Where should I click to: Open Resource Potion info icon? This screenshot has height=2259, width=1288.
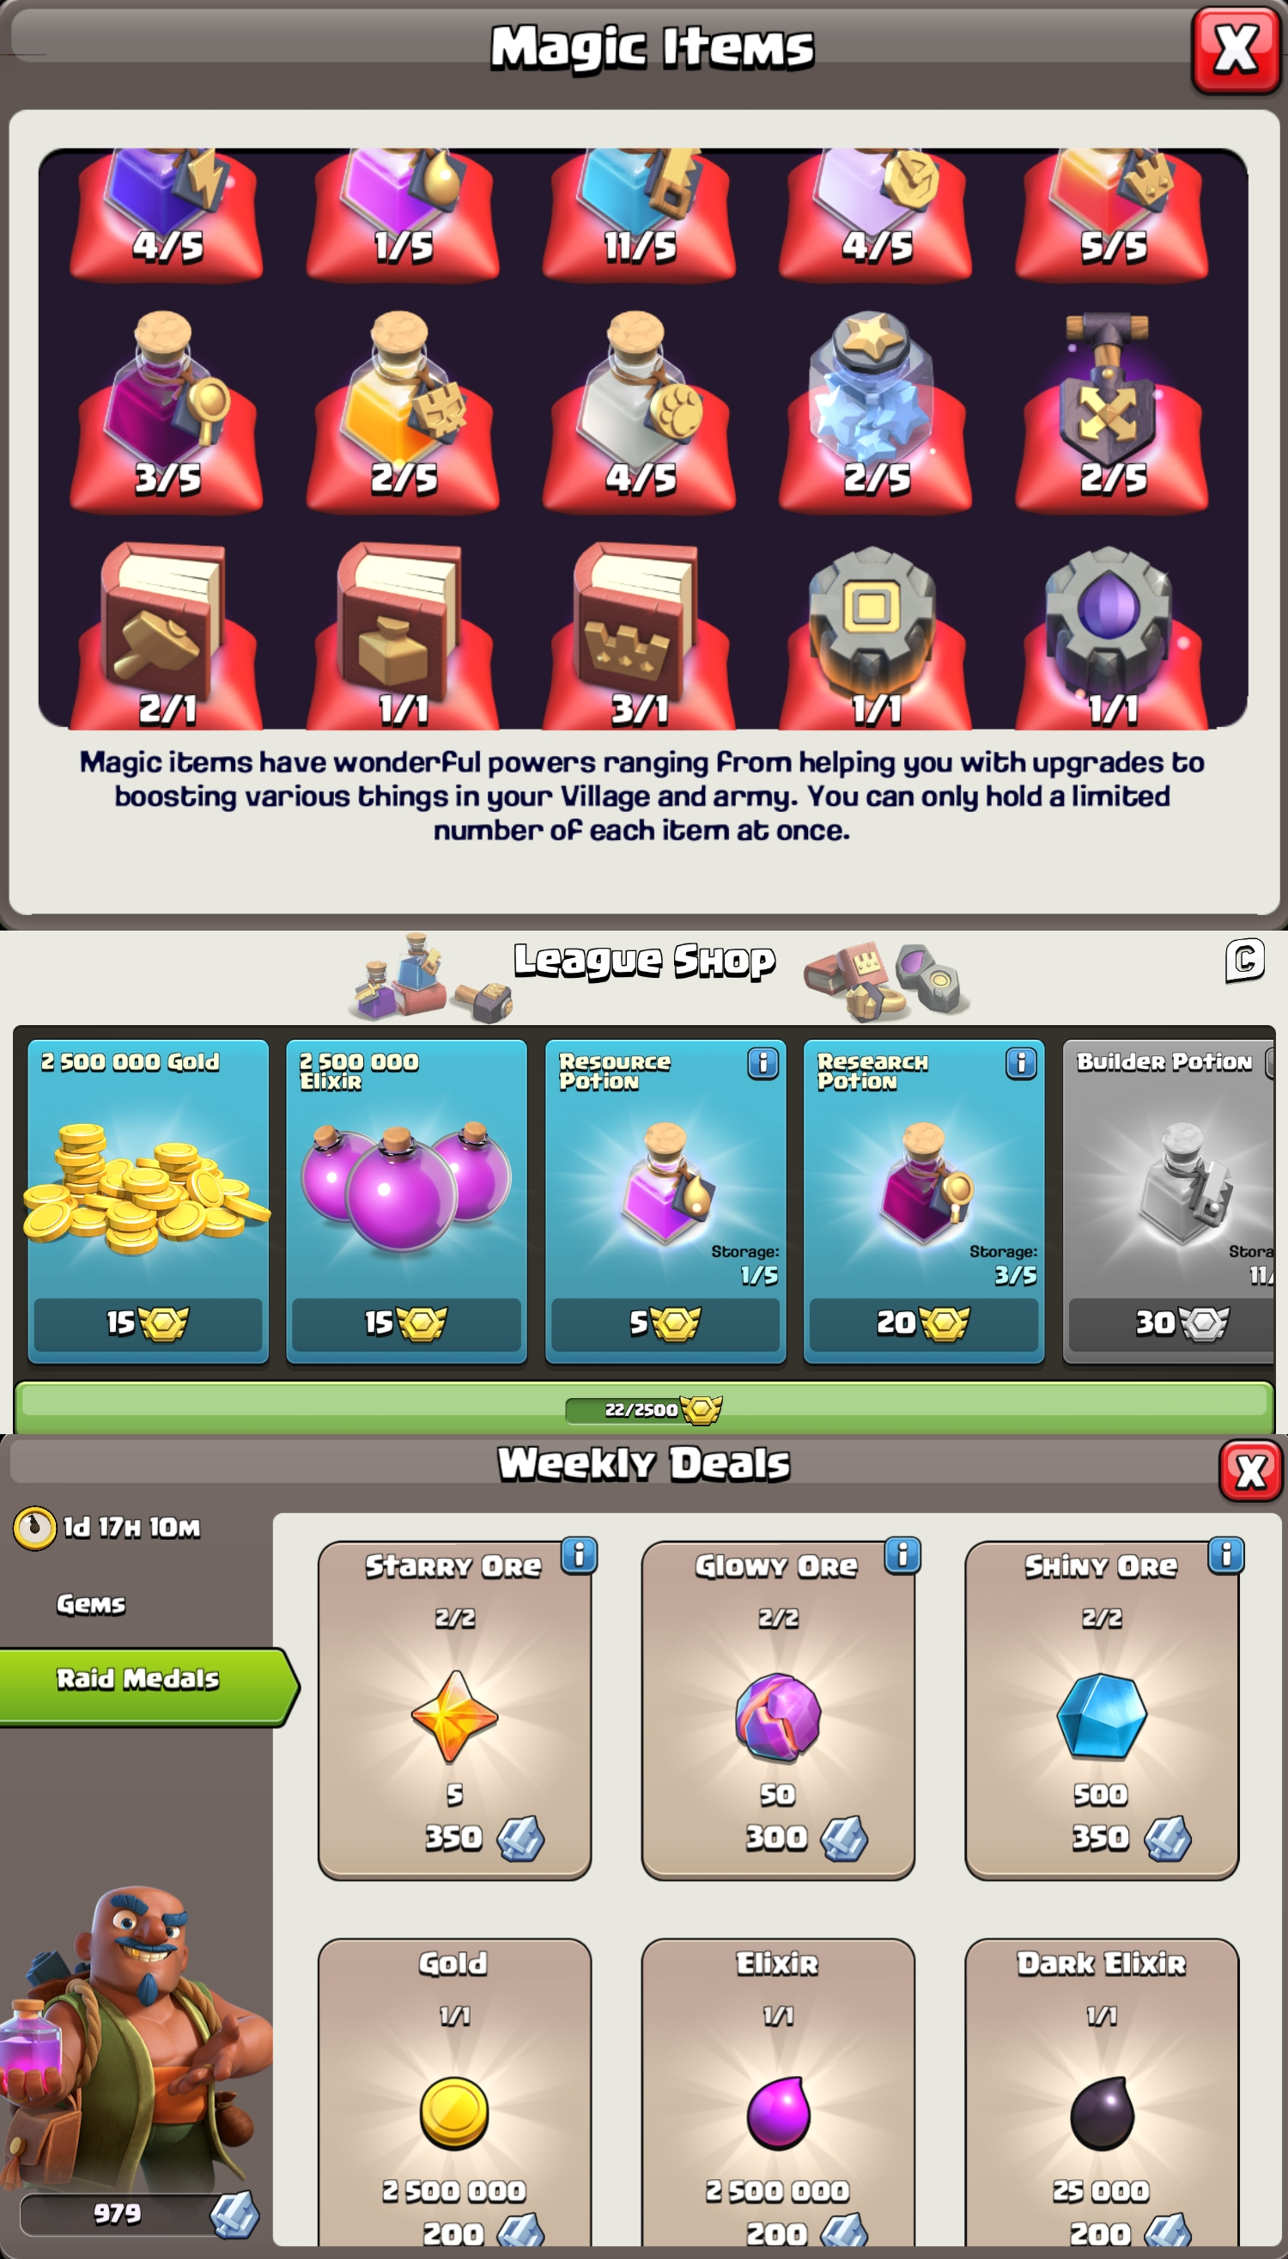pos(762,1062)
